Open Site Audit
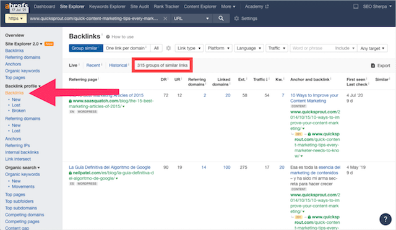Image resolution: width=396 pixels, height=230 pixels. tap(140, 6)
